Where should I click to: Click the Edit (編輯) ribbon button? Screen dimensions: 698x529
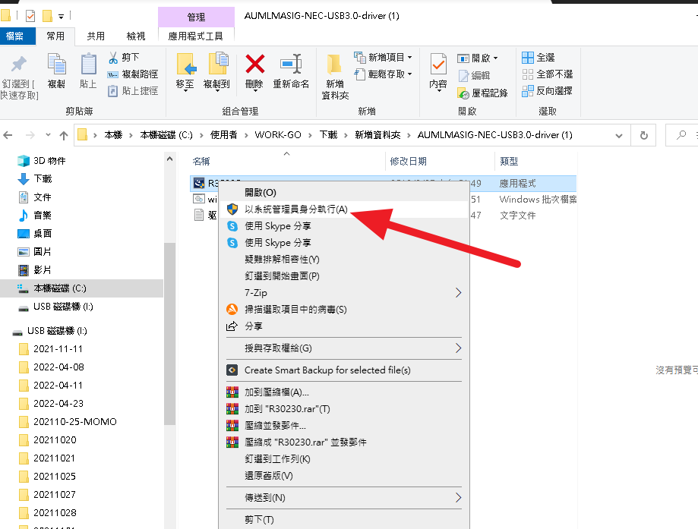[474, 76]
